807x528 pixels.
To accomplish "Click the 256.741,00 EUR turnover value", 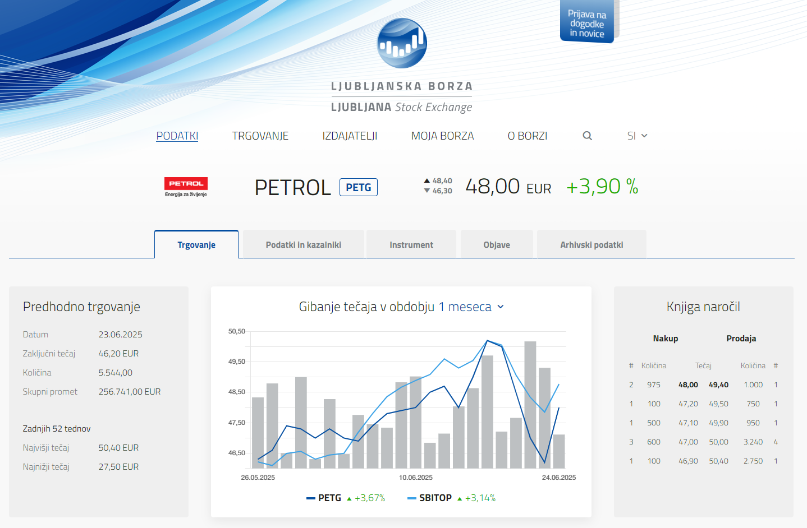I will tap(130, 391).
